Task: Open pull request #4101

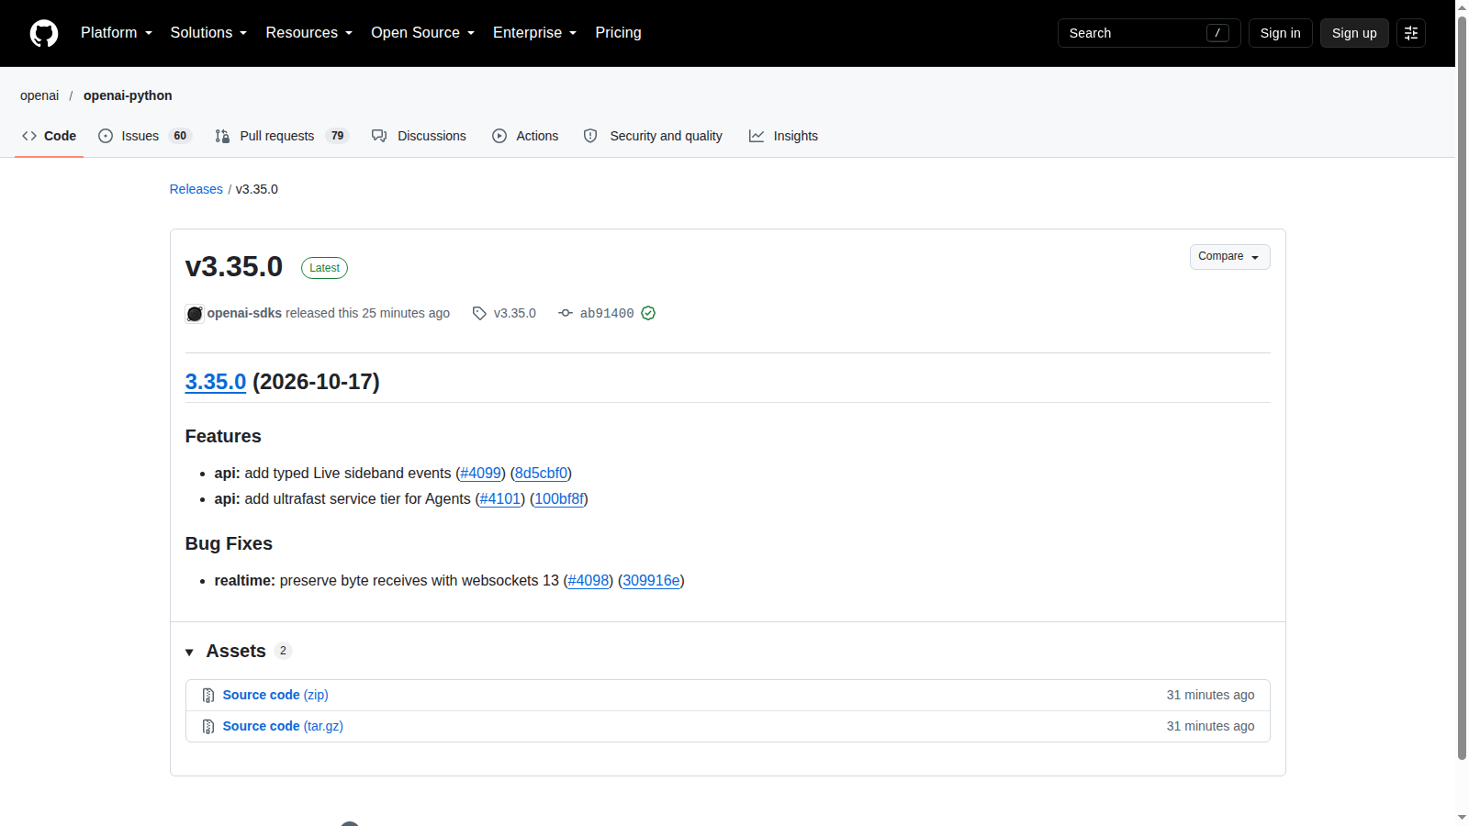Action: tap(500, 499)
